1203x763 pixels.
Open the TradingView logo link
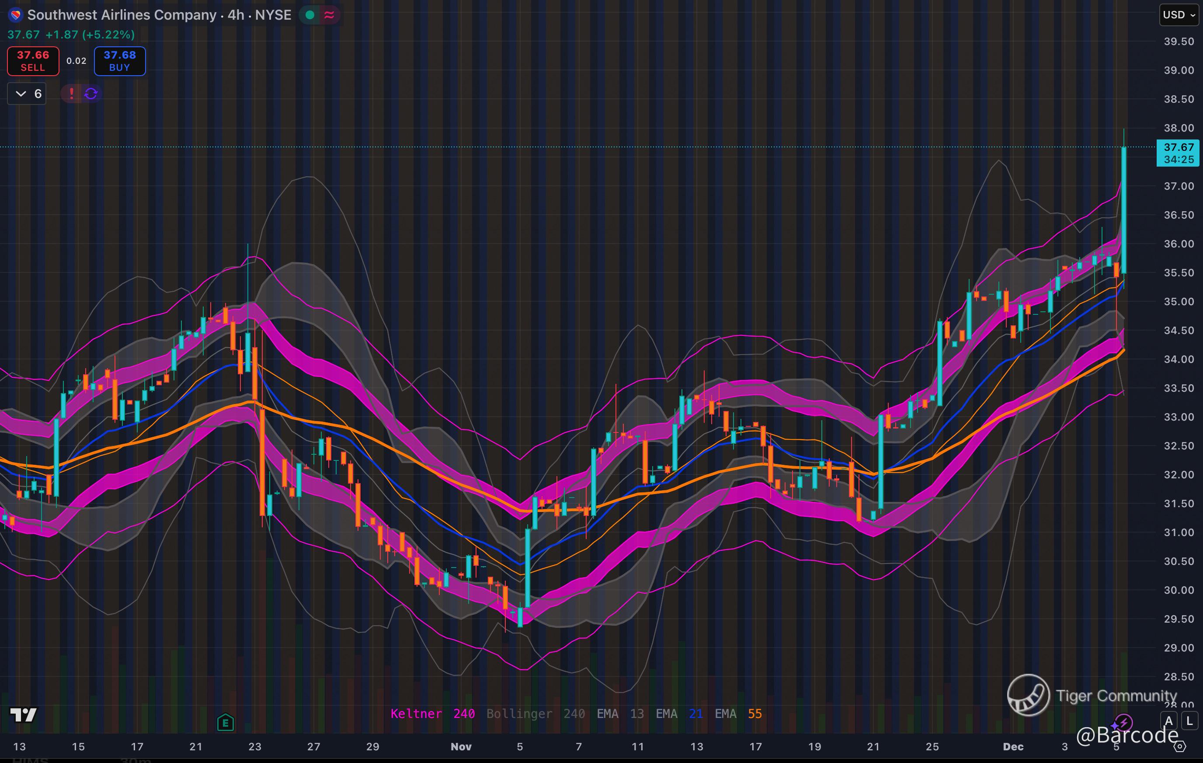(x=24, y=714)
